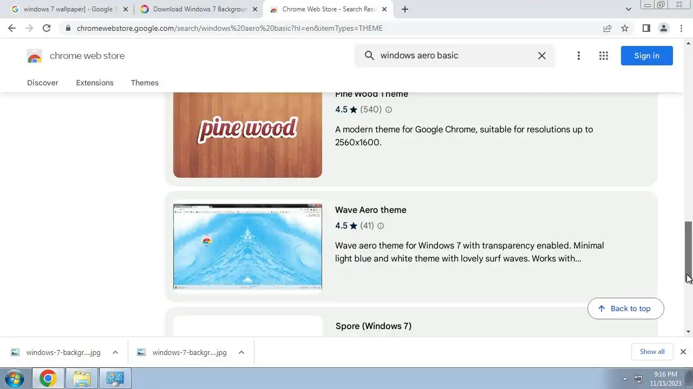This screenshot has height=389, width=693.
Task: Click the Back to top button
Action: click(625, 308)
